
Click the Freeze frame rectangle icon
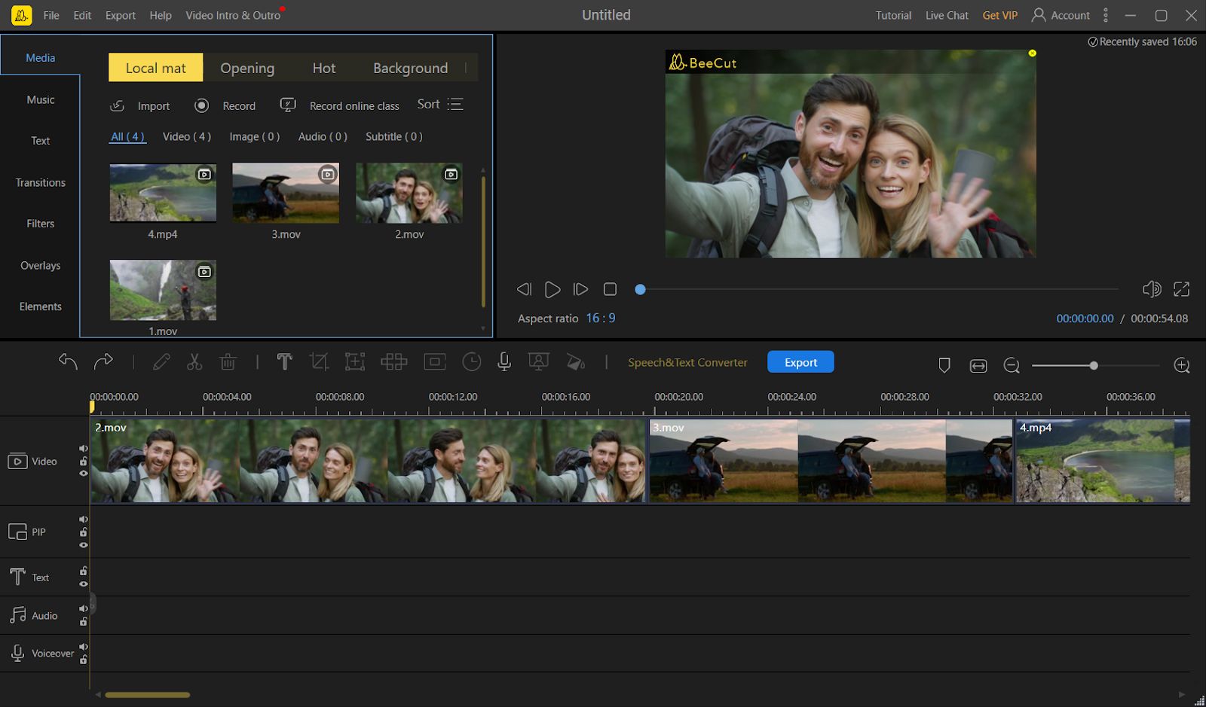pos(435,362)
